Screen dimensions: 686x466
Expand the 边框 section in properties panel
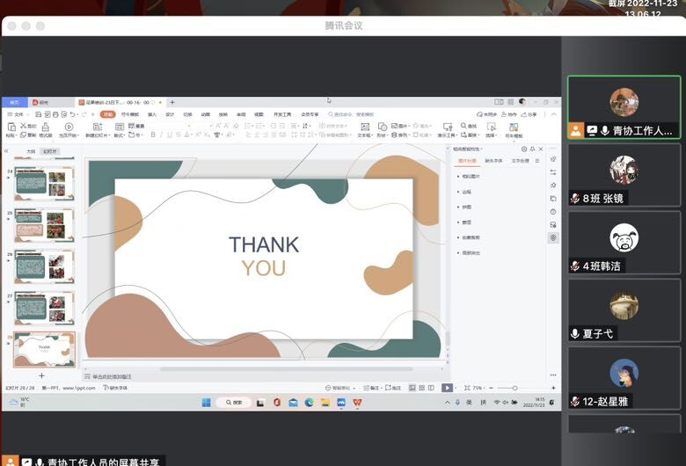tap(466, 192)
